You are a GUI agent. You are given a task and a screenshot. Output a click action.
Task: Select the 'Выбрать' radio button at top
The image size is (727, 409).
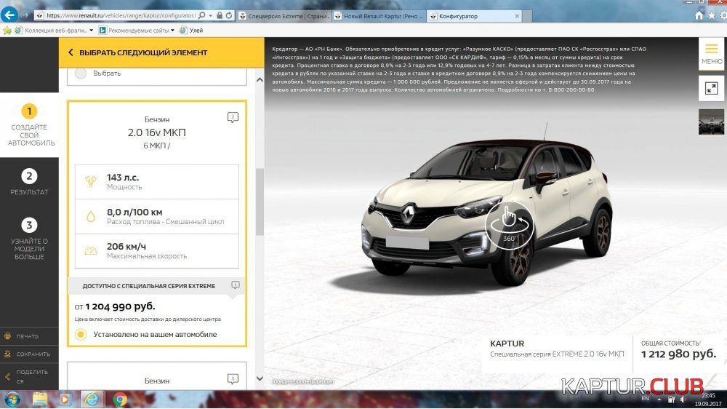pyautogui.click(x=81, y=73)
